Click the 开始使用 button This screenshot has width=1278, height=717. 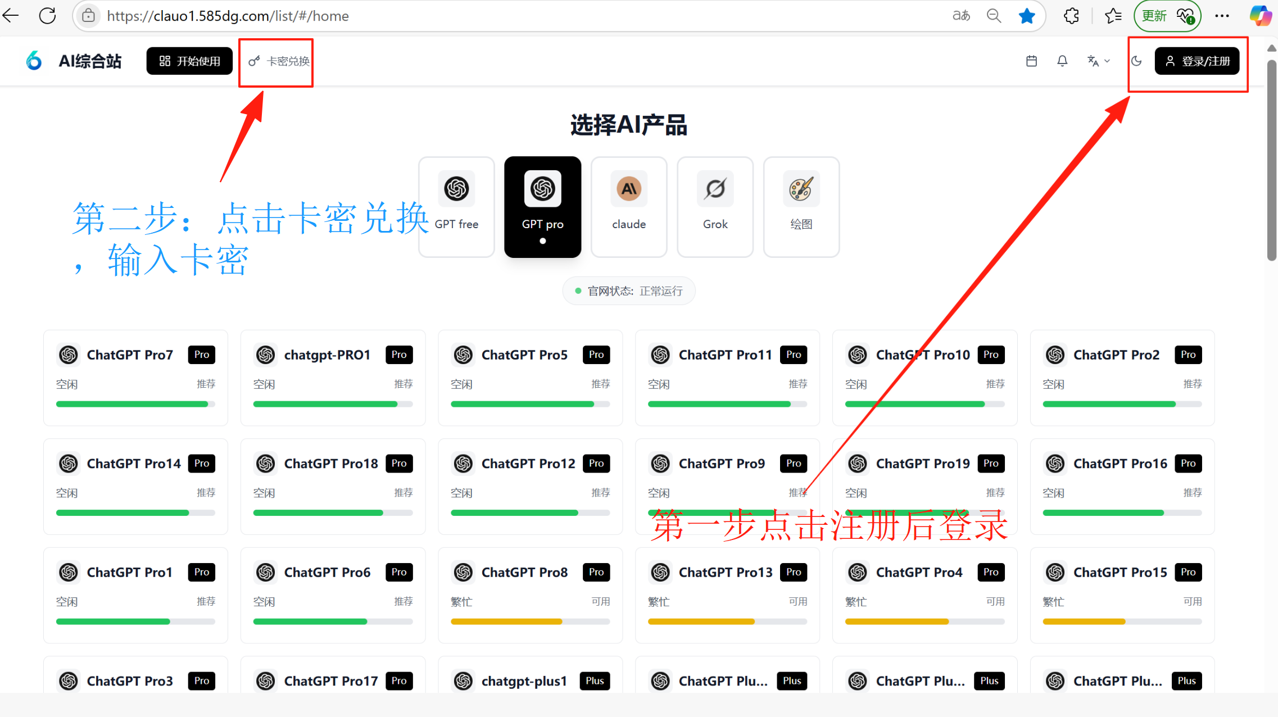point(189,61)
